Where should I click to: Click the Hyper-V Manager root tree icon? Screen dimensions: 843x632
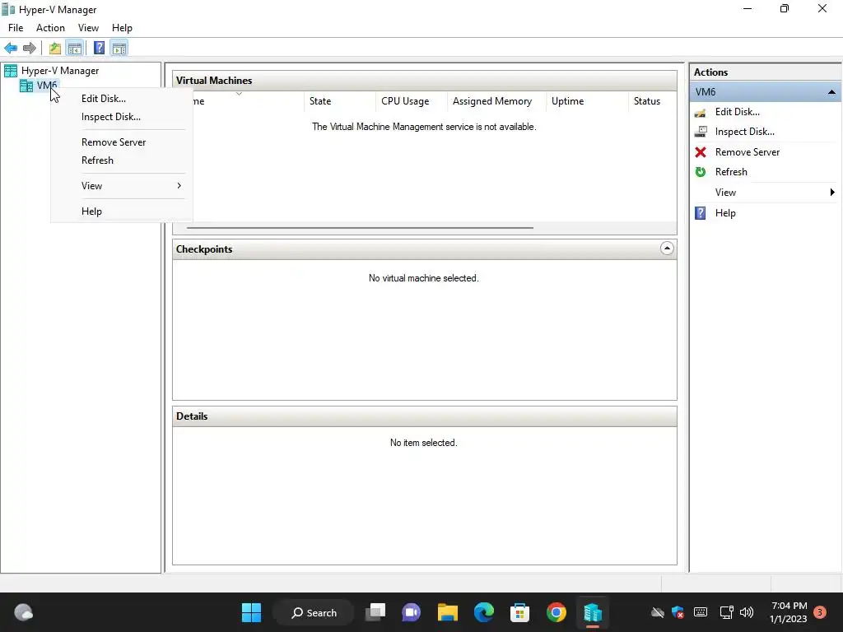point(11,71)
